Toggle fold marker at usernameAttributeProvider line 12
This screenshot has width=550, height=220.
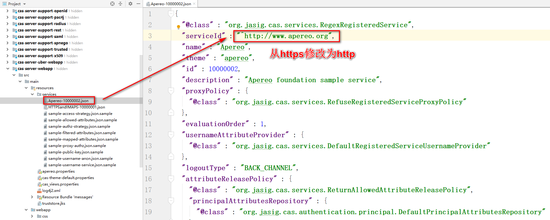coord(171,135)
